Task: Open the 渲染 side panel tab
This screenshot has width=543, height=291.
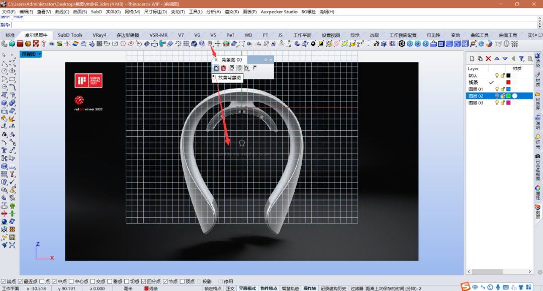Action: (538, 60)
